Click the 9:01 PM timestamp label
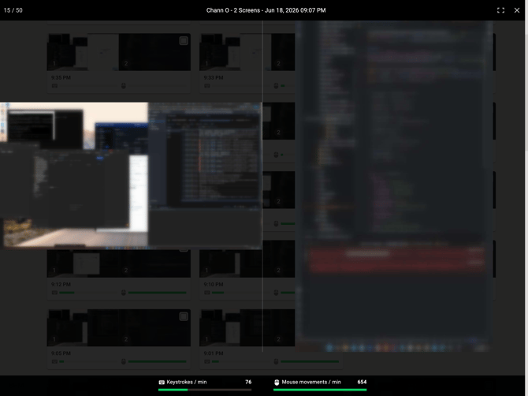This screenshot has width=528, height=396. coord(214,353)
